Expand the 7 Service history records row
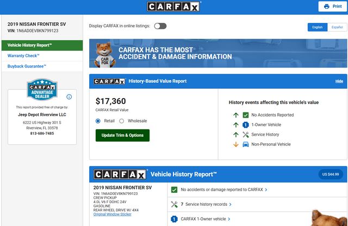This screenshot has width=348, height=226. pos(206,204)
